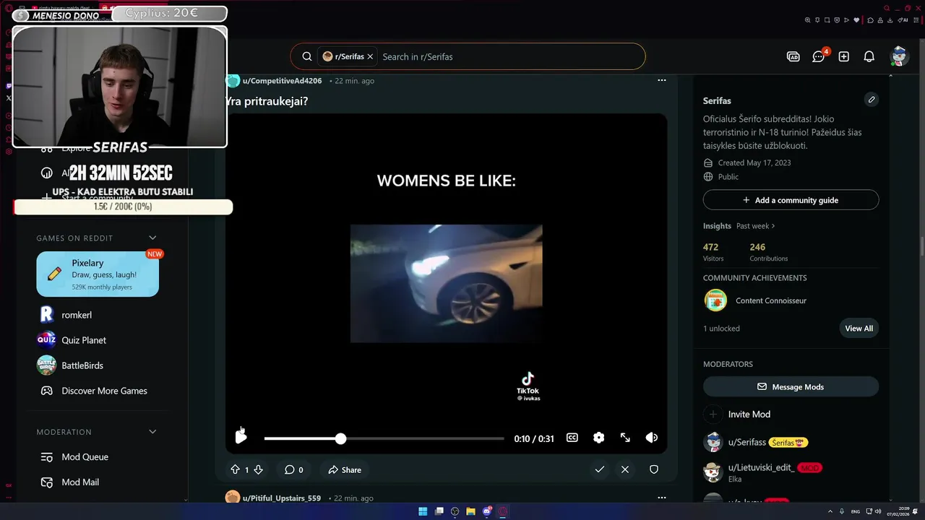The width and height of the screenshot is (925, 520).
Task: Upvote the Yra pritraukejai post
Action: click(235, 469)
